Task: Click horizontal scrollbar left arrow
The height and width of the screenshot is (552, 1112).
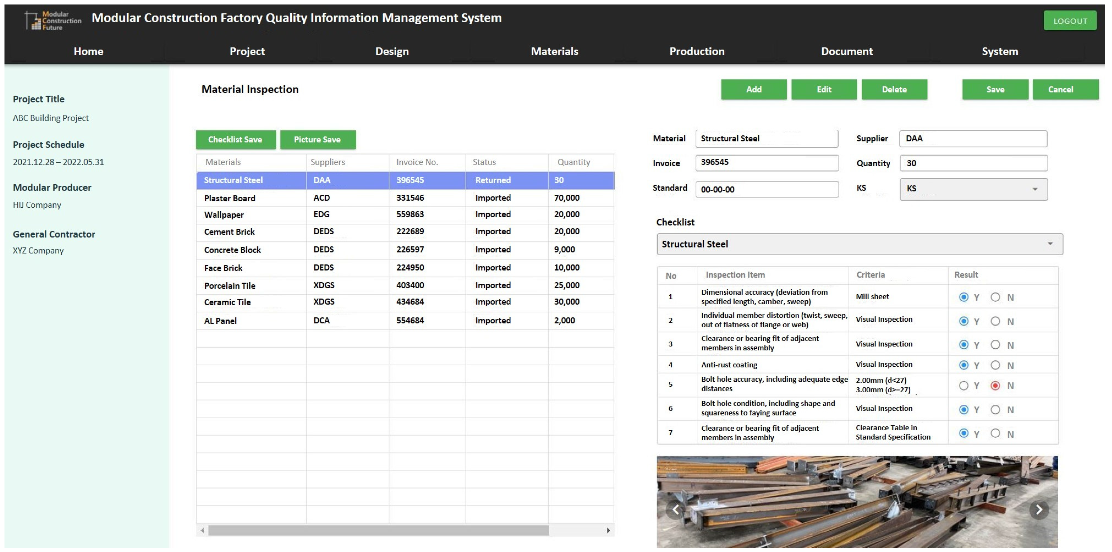Action: coord(202,530)
